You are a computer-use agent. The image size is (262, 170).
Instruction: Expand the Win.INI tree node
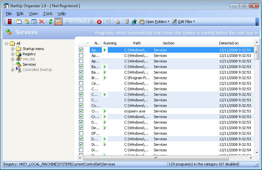tap(12, 59)
